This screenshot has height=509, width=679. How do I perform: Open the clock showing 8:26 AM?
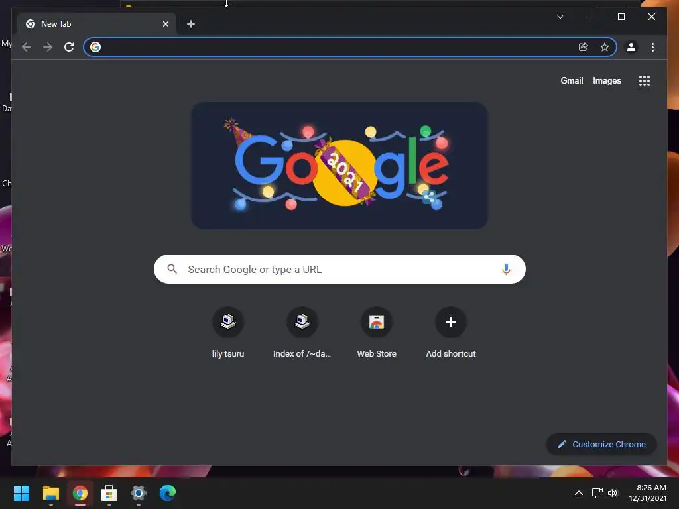click(x=647, y=493)
